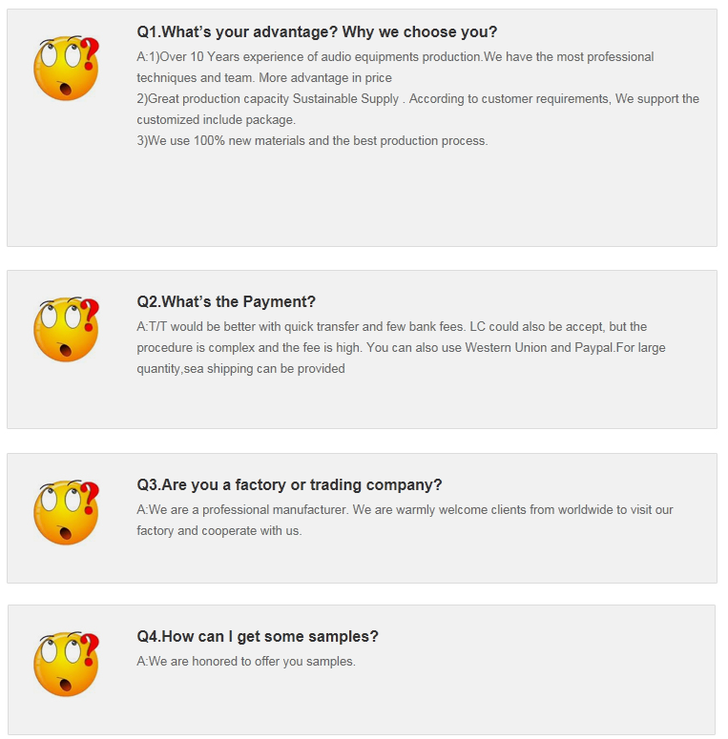
Task: Click the 'More advantage in price' text
Action: pos(324,78)
